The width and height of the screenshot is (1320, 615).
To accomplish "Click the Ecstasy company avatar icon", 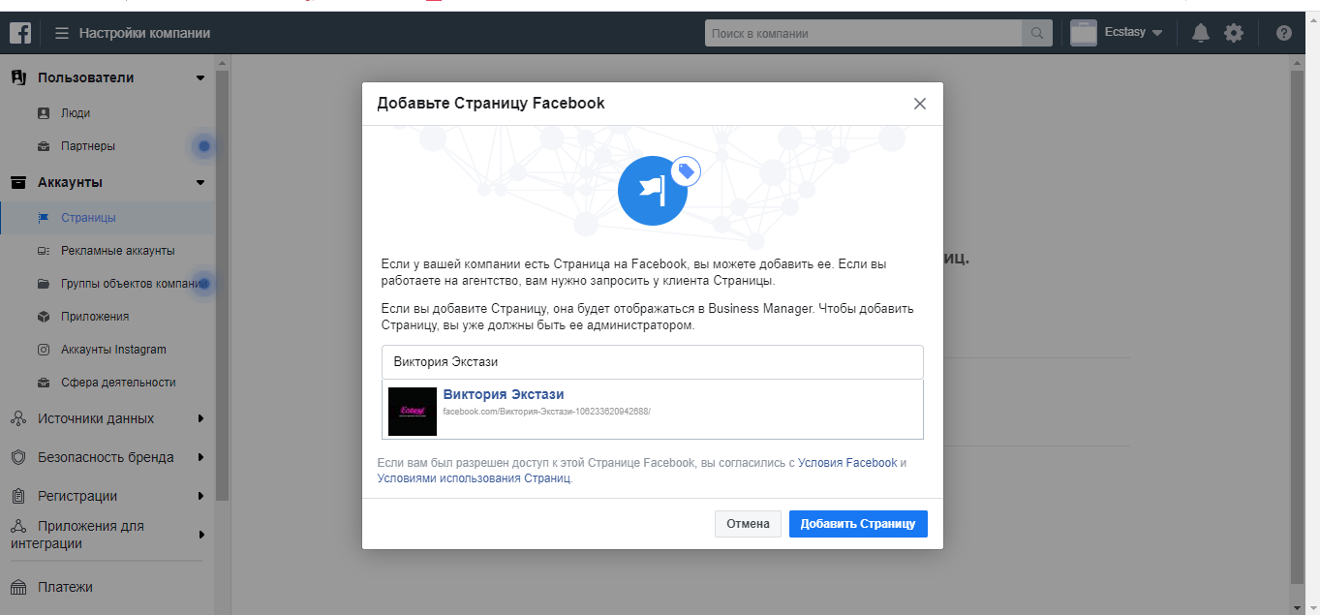I will pos(1083,33).
